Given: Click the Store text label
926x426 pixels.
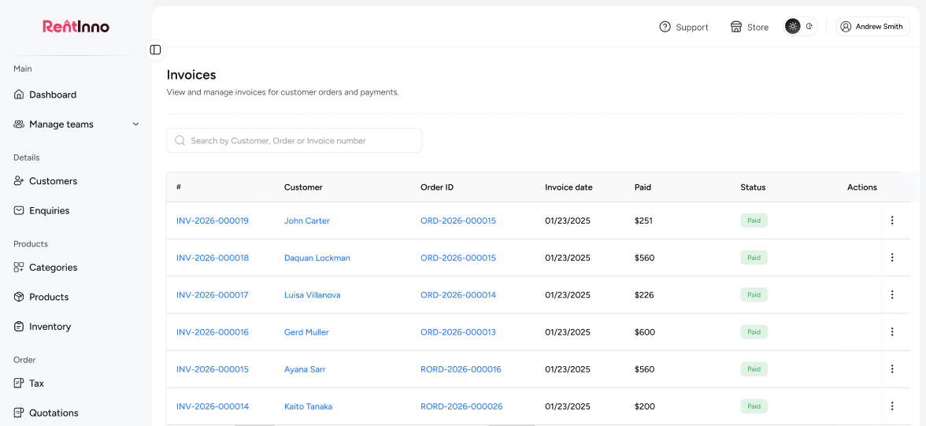Looking at the screenshot, I should click(757, 28).
